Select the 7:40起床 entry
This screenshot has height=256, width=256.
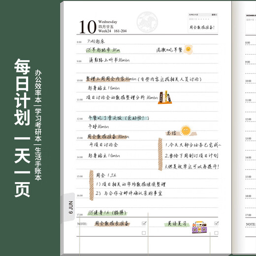[x=96, y=41]
